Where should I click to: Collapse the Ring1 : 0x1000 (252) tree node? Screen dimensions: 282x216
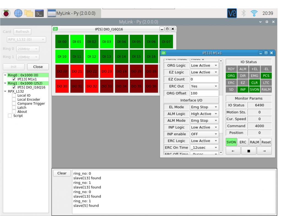5,83
